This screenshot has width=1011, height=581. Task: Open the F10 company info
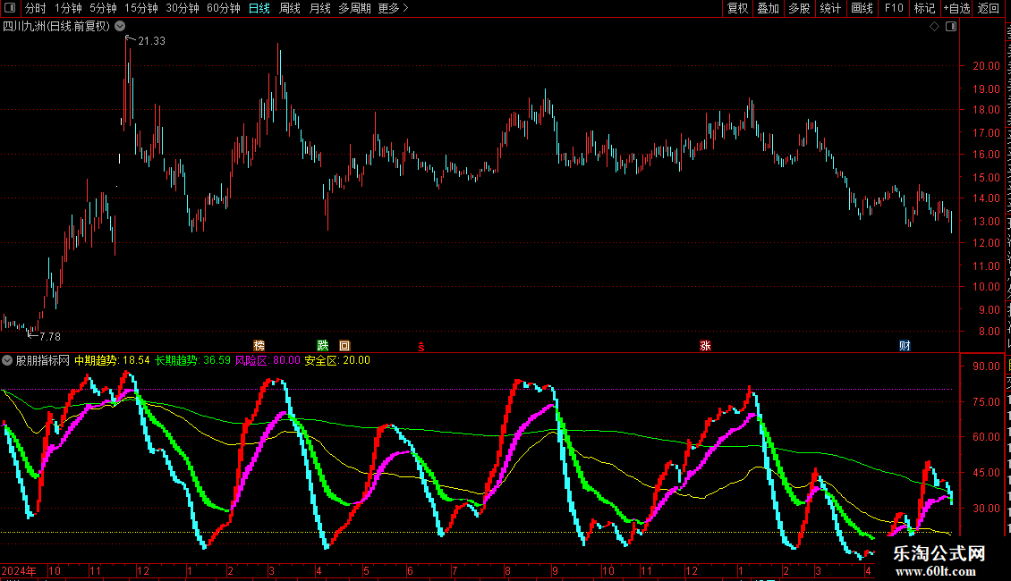[x=894, y=8]
